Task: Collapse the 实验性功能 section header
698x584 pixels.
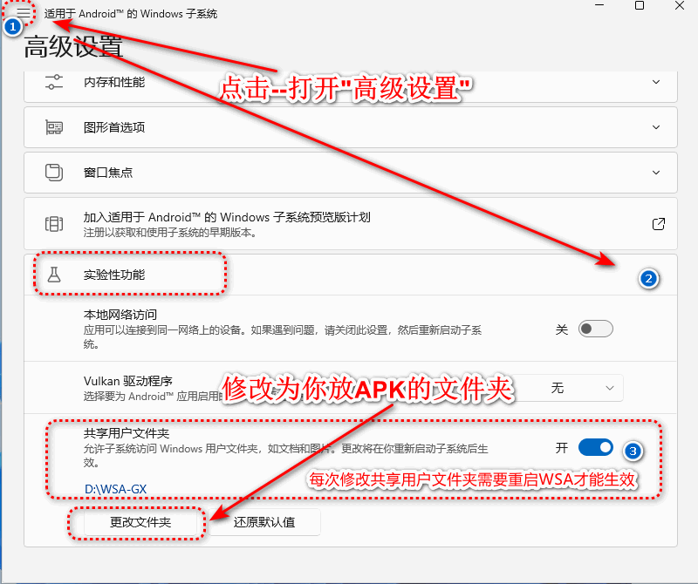Action: click(351, 275)
